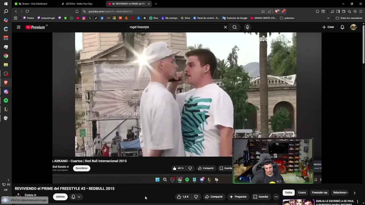Open Brave Rewards triangle icon

click(283, 11)
